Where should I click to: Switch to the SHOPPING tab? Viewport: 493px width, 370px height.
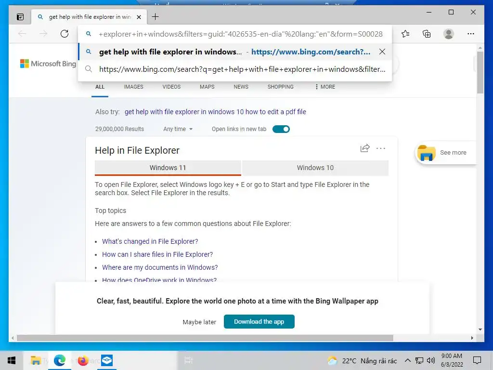[281, 87]
